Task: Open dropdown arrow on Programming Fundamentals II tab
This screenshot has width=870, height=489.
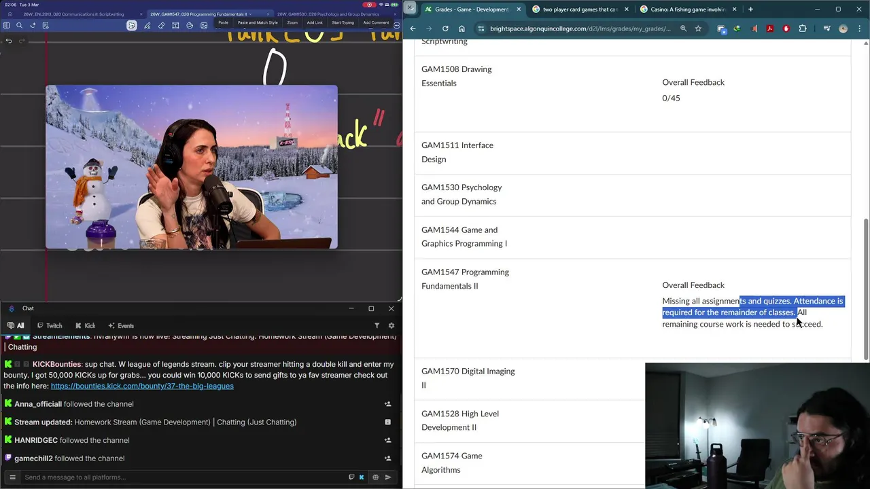Action: 250,14
